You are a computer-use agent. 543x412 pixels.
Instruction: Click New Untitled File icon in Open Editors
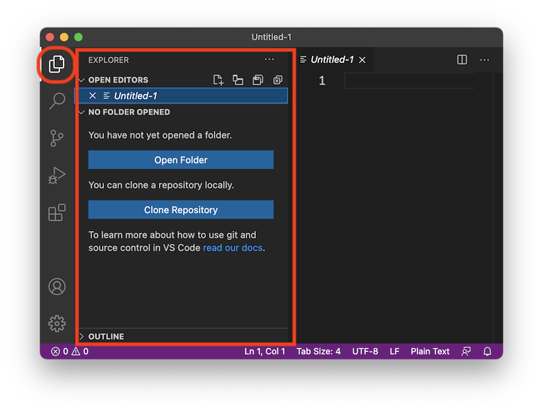[x=219, y=80]
